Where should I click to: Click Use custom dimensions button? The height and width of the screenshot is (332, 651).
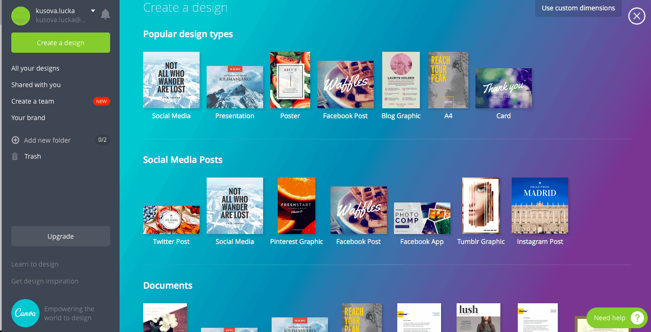coord(578,8)
